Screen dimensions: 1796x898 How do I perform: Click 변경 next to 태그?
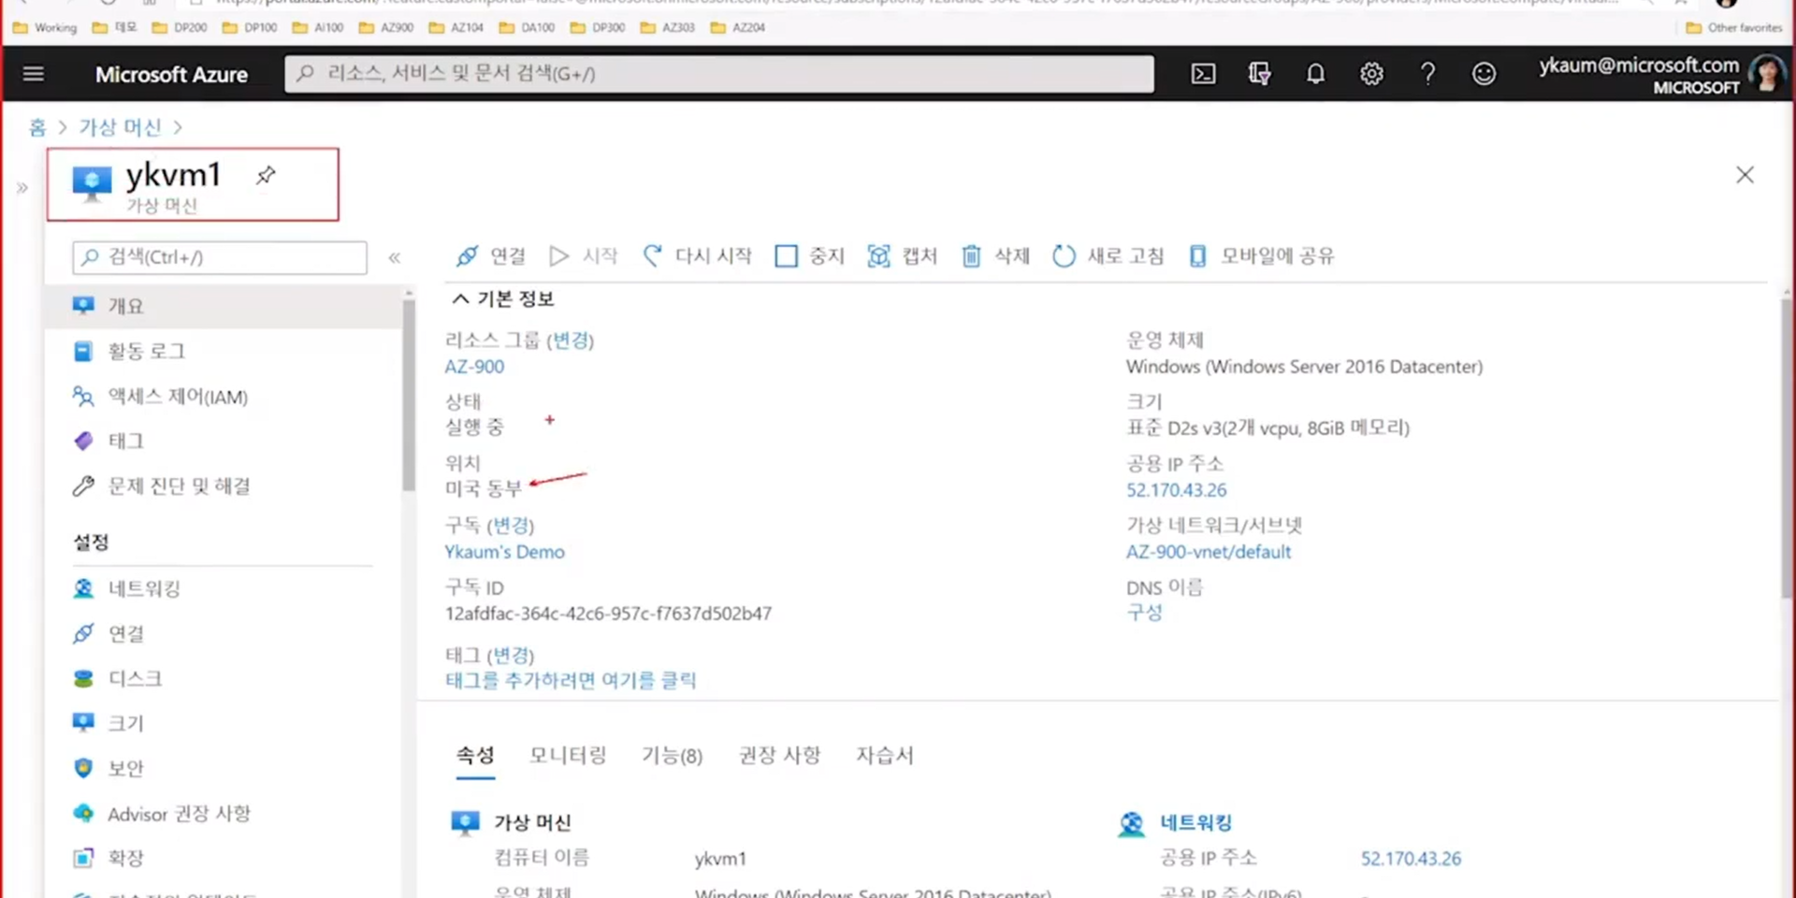pyautogui.click(x=511, y=655)
